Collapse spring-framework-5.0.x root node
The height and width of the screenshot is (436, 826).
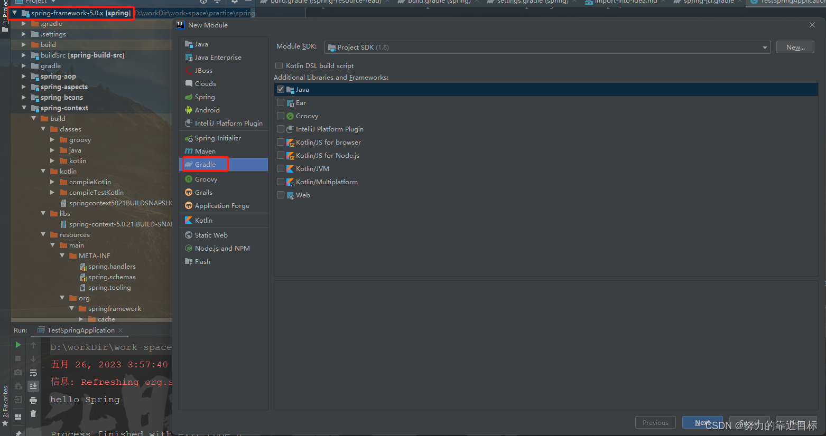(x=15, y=13)
